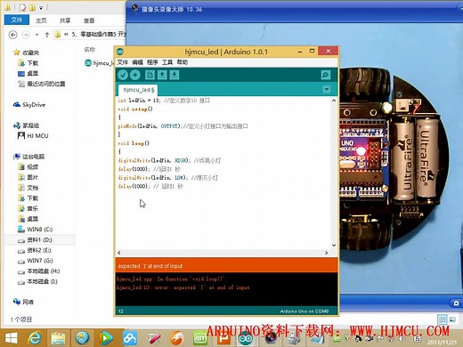The width and height of the screenshot is (463, 347).
Task: Create a new sketch with the New icon
Action: pos(150,75)
